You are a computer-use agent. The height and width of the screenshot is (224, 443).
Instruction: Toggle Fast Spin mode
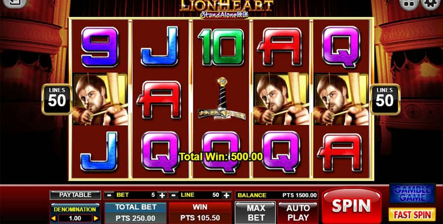[412, 215]
